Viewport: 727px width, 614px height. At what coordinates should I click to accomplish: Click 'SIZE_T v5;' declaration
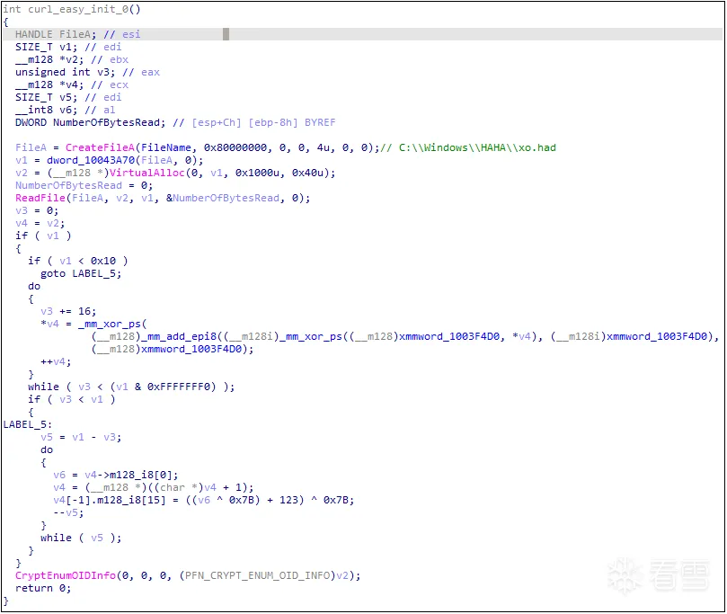(47, 97)
